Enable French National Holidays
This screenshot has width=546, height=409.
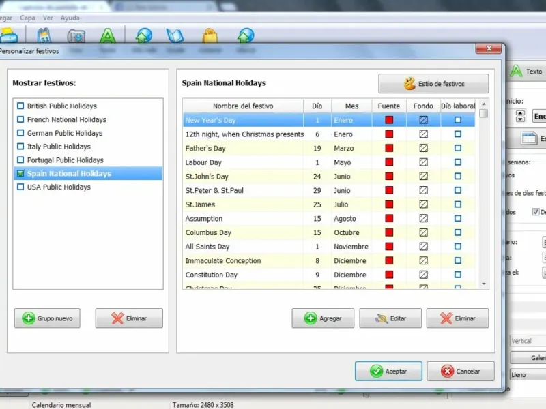tap(20, 119)
